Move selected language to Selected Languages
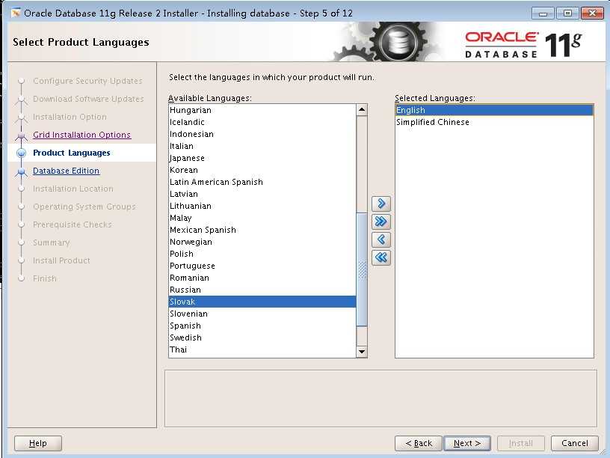Viewport: 610px width, 458px height. (381, 204)
